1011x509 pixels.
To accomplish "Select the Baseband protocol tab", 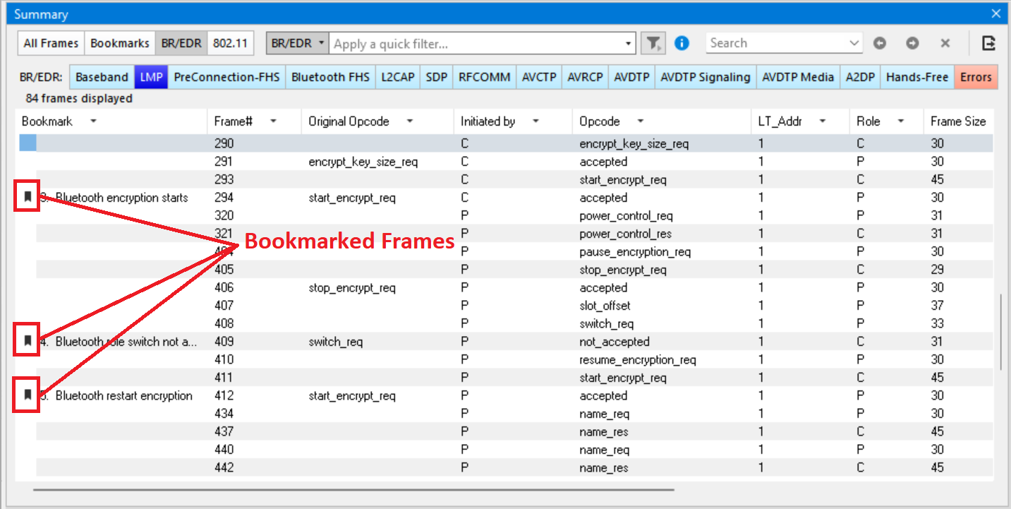I will click(102, 77).
